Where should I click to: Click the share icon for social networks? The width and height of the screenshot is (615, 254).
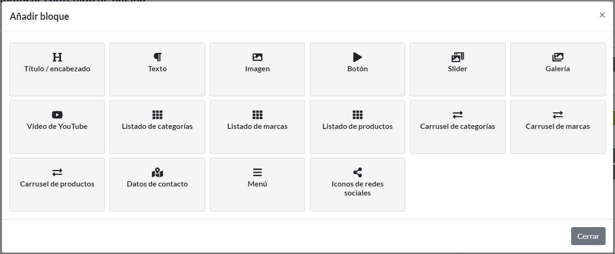[357, 172]
